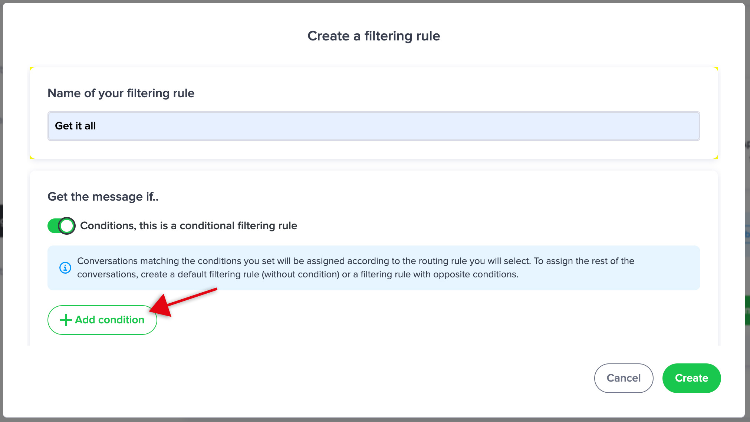
Task: Cancel the filtering rule dialog
Action: point(623,378)
